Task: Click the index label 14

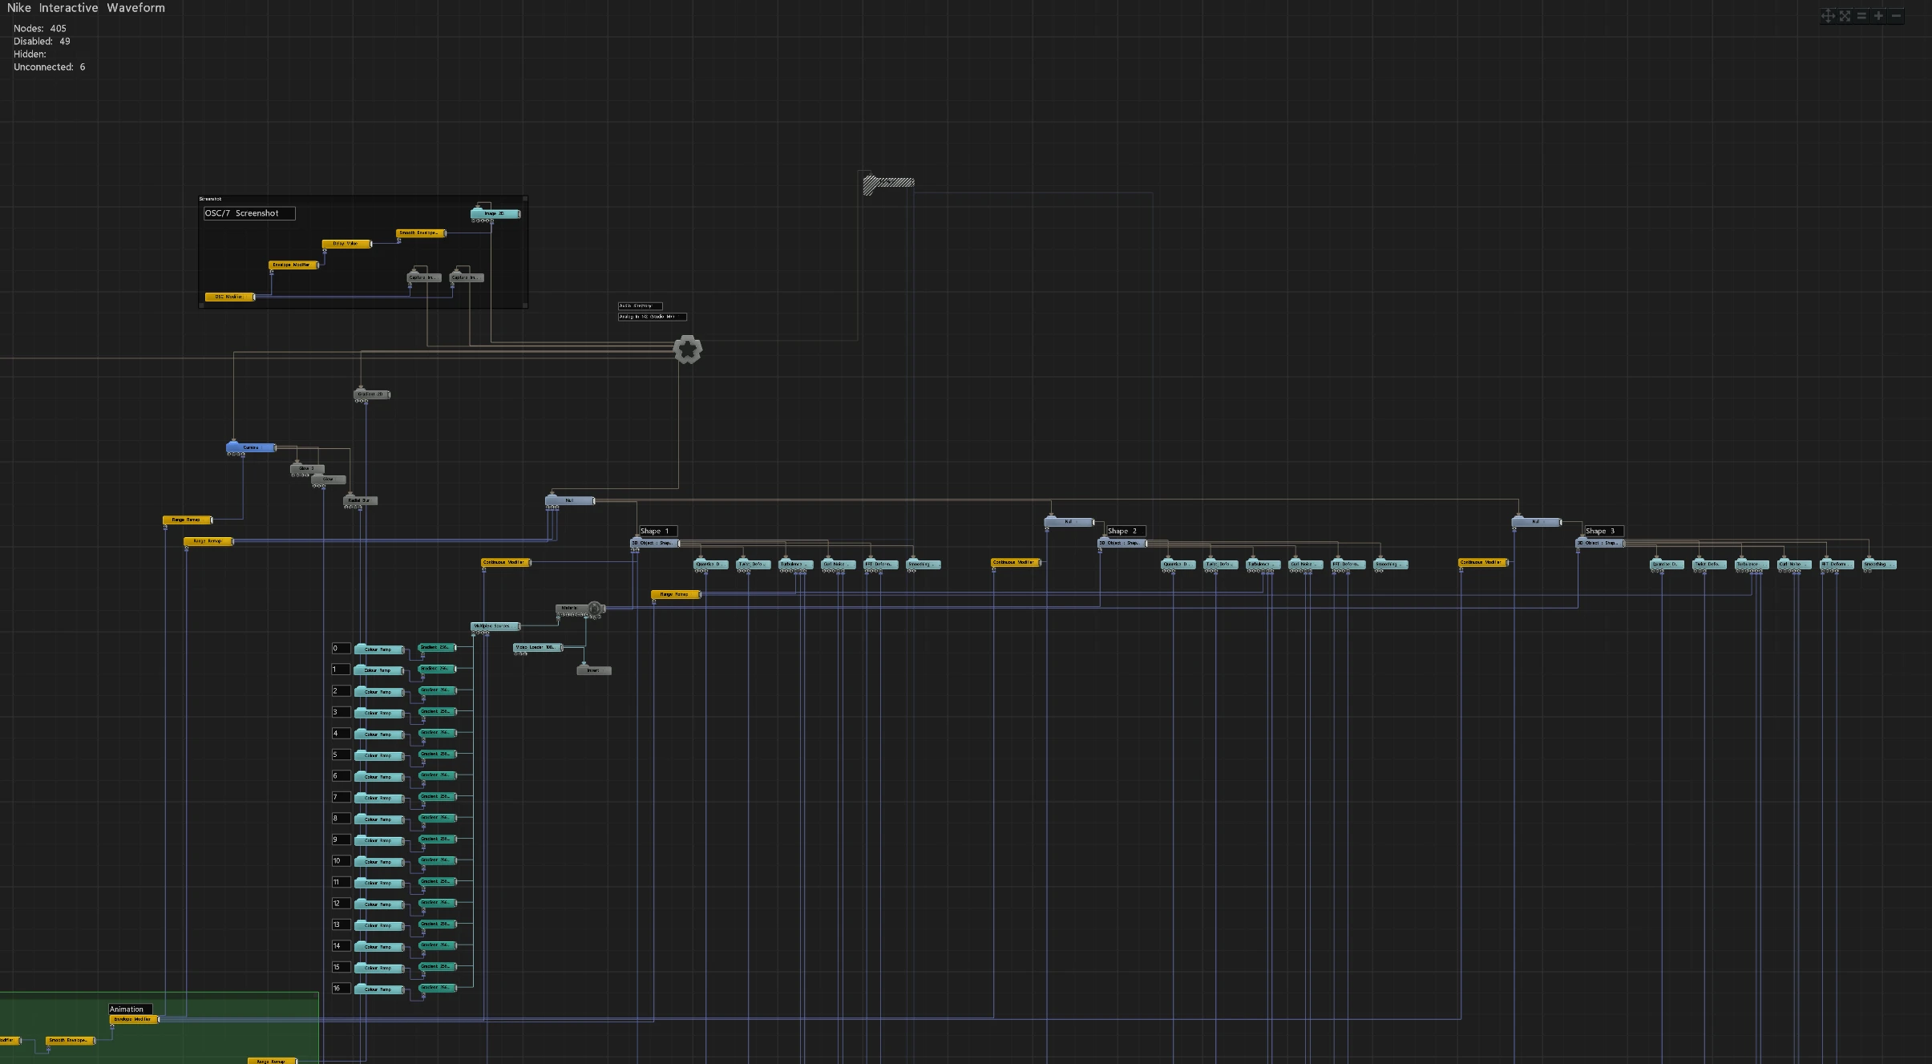Action: (x=341, y=946)
